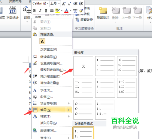Viewport: 152px width, 139px height.
Task: Go to Previous comment
Action: (126, 13)
